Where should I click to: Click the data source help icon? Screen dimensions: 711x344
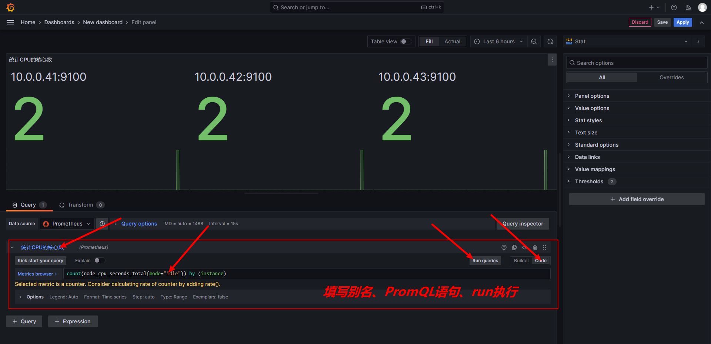pyautogui.click(x=102, y=224)
